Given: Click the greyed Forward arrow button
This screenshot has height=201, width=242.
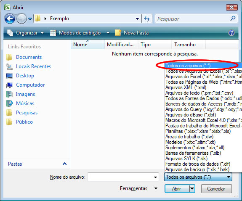Looking at the screenshot, I should (x=21, y=19).
